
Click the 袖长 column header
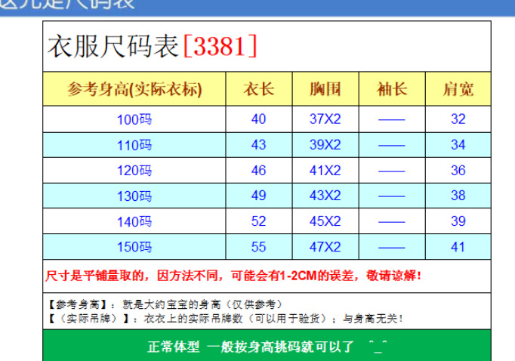coord(392,89)
